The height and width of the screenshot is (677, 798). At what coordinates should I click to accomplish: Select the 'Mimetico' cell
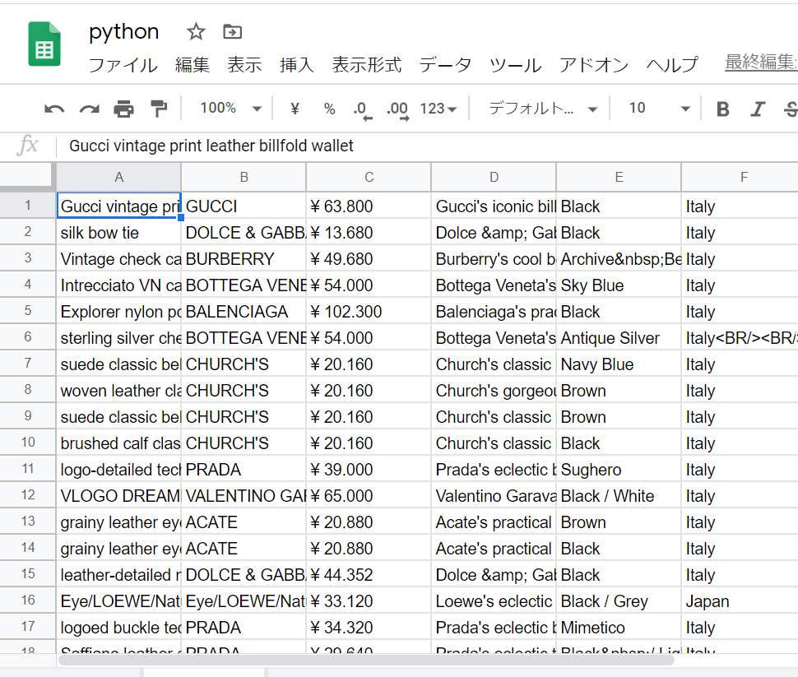619,627
